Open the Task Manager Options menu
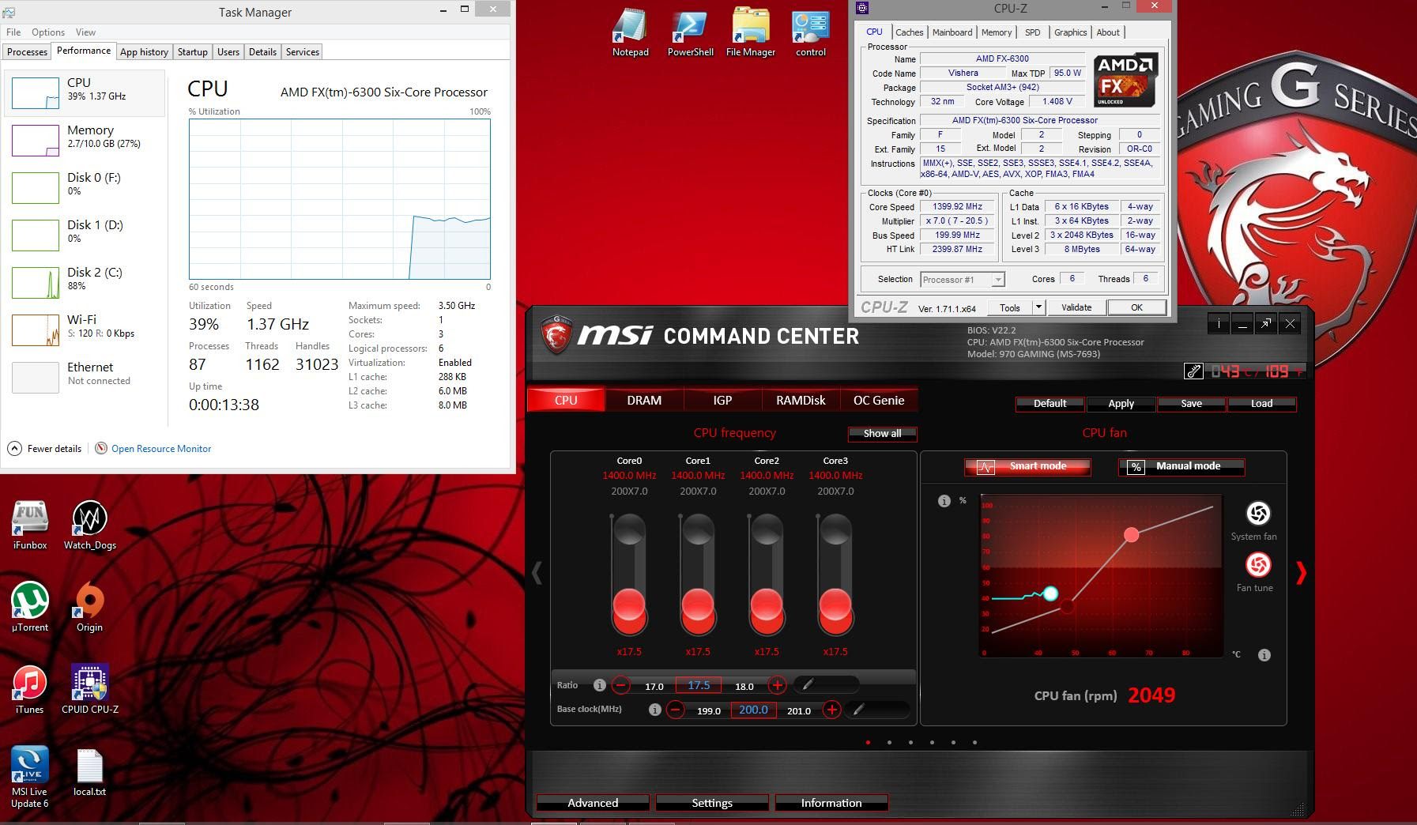1417x825 pixels. [x=48, y=32]
